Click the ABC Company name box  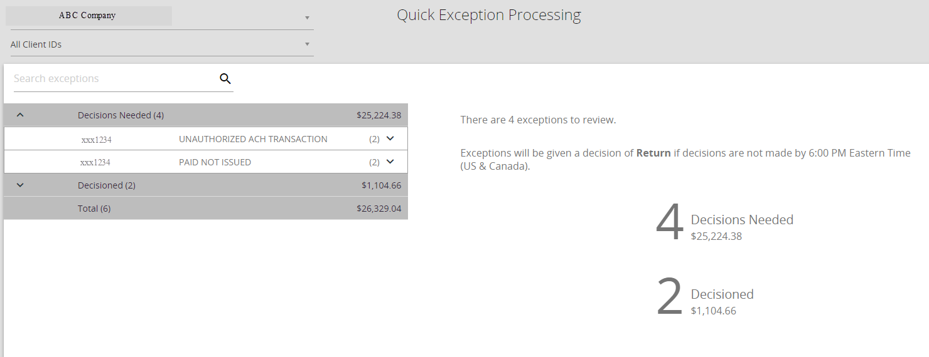[89, 16]
